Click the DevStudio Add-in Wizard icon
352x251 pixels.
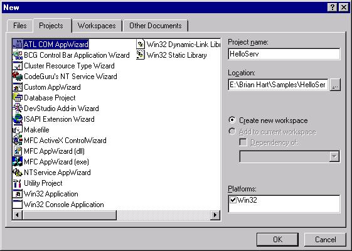click(18, 109)
